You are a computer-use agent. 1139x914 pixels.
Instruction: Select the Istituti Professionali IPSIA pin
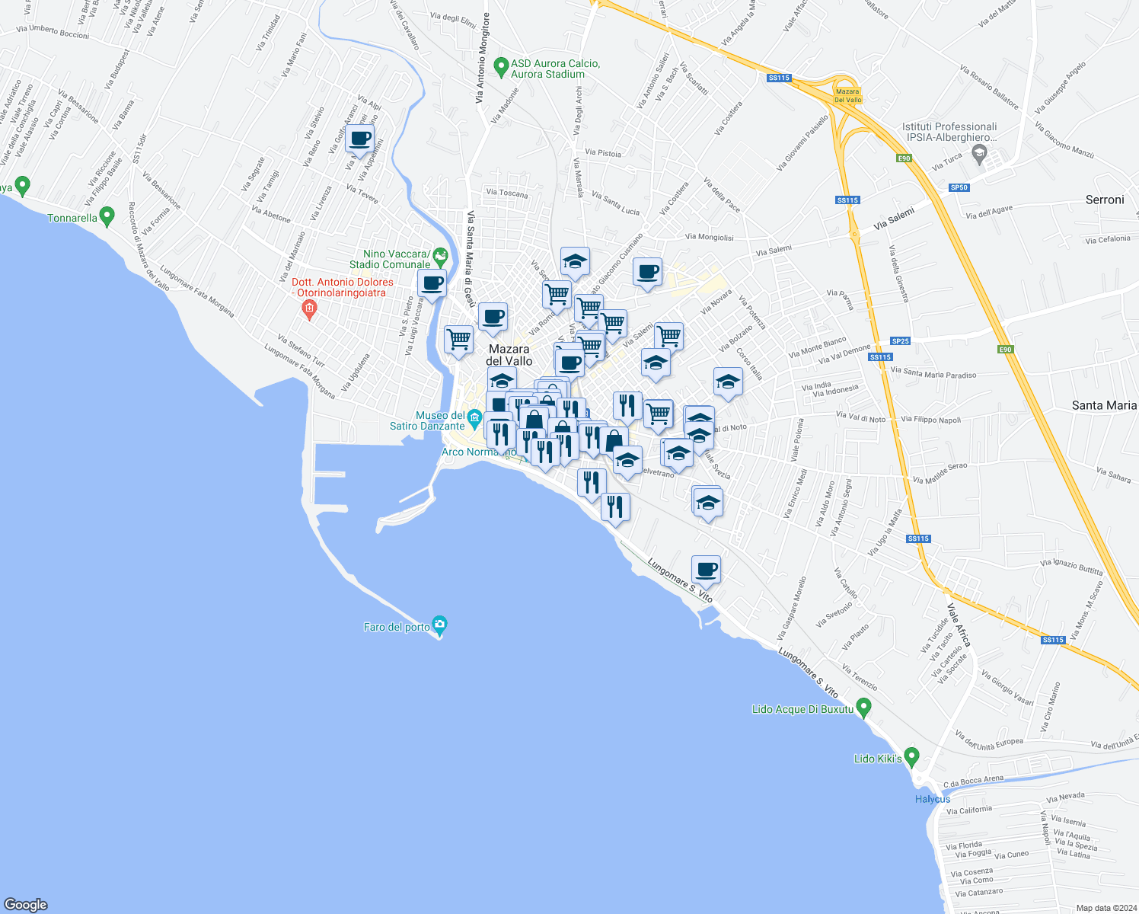980,155
